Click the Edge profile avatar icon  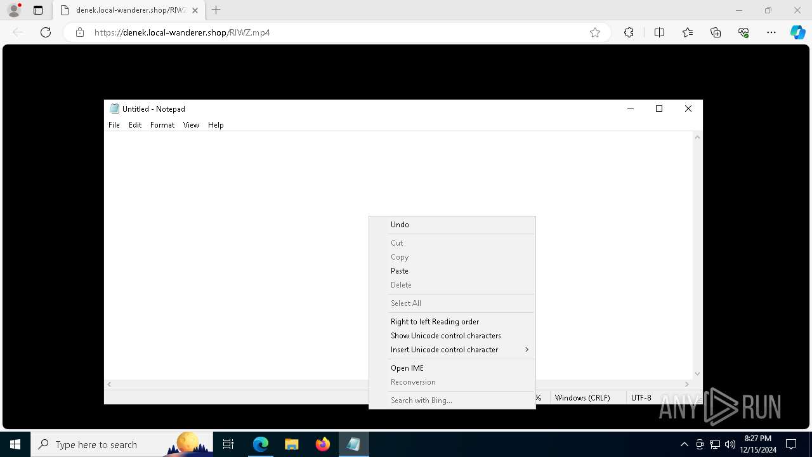click(x=14, y=10)
